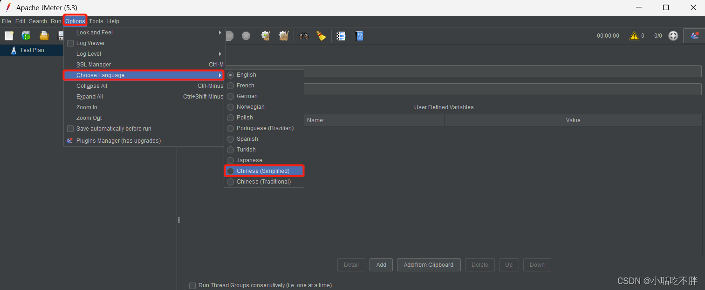This screenshot has width=705, height=290.
Task: Click the Delete button
Action: [x=479, y=265]
